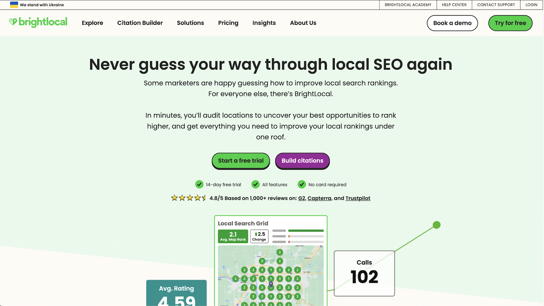Open the Solutions menu
This screenshot has height=306, width=544.
(190, 23)
